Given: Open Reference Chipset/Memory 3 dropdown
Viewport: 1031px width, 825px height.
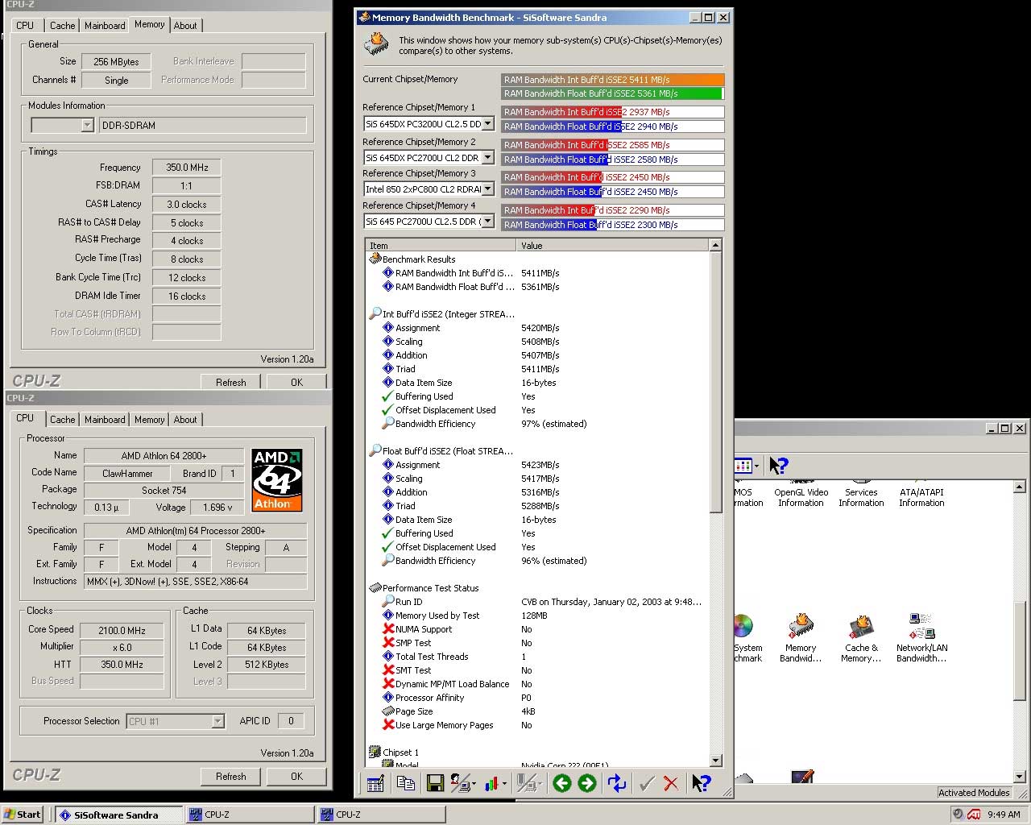Looking at the screenshot, I should tap(487, 189).
